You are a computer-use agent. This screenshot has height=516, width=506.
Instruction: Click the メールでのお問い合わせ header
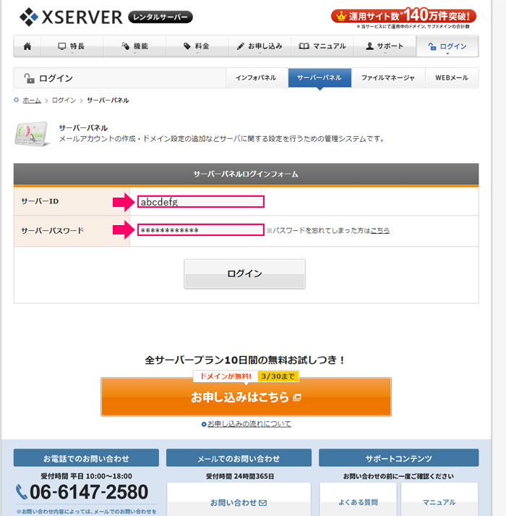pyautogui.click(x=239, y=458)
